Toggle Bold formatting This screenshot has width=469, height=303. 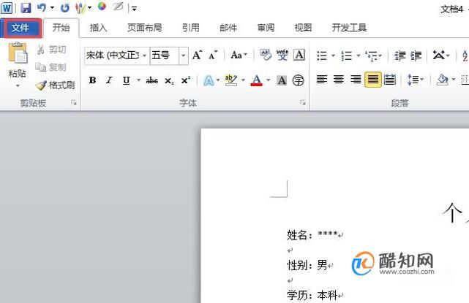point(92,80)
